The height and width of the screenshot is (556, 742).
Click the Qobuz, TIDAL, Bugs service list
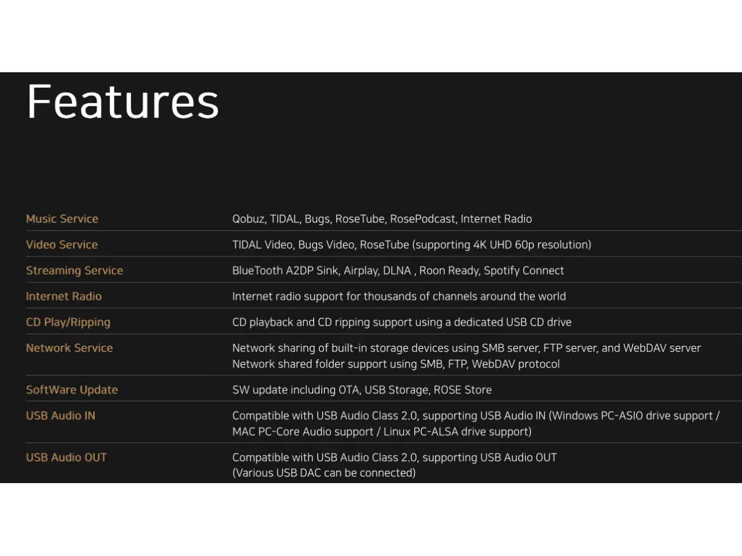[382, 219]
